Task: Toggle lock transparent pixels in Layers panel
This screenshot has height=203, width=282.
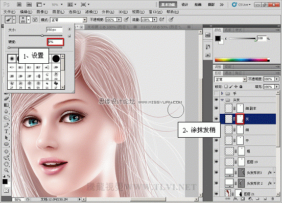Action: (x=226, y=87)
